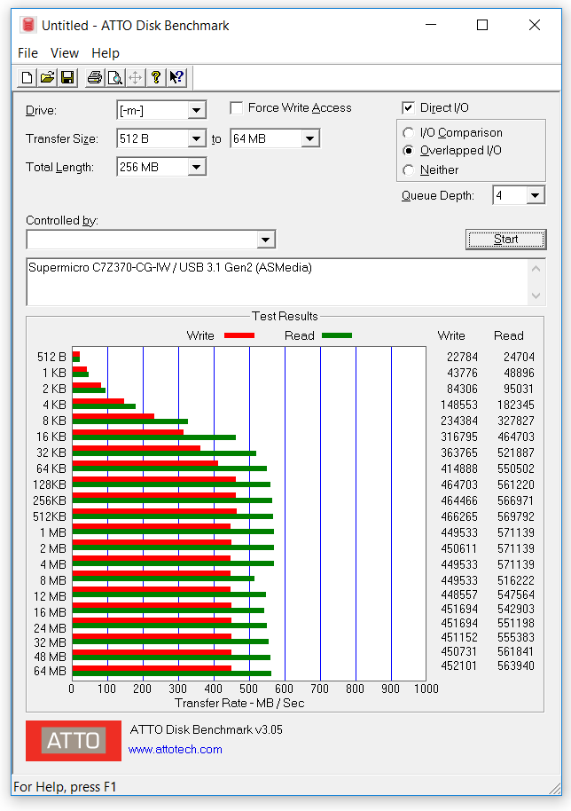Close the ATTO Disk Benchmark window
The image size is (571, 811).
coord(535,25)
